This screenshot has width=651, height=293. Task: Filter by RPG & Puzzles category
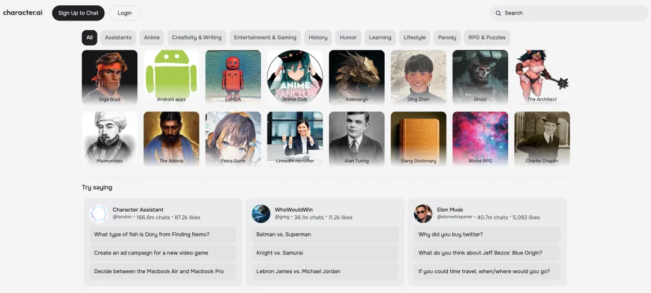pos(487,37)
